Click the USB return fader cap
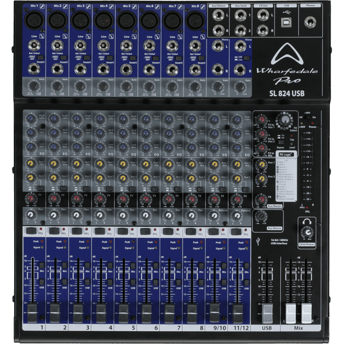 267,314
